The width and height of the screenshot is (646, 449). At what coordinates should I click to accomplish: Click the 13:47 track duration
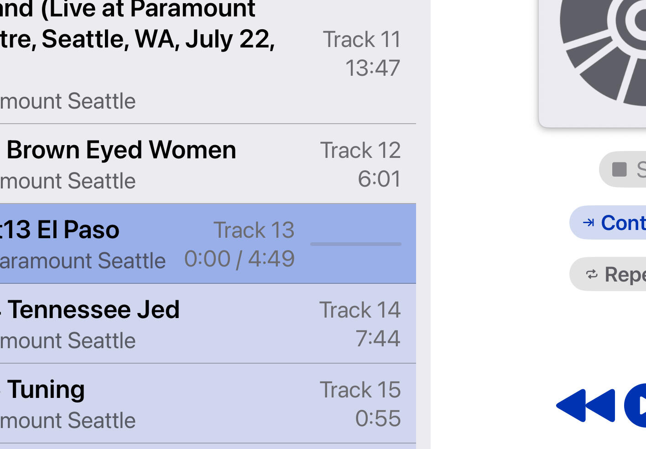coord(372,68)
